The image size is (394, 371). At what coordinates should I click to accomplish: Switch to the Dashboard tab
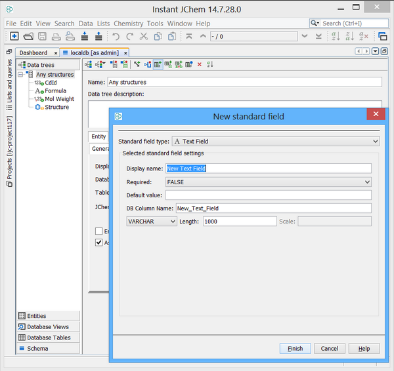click(33, 52)
